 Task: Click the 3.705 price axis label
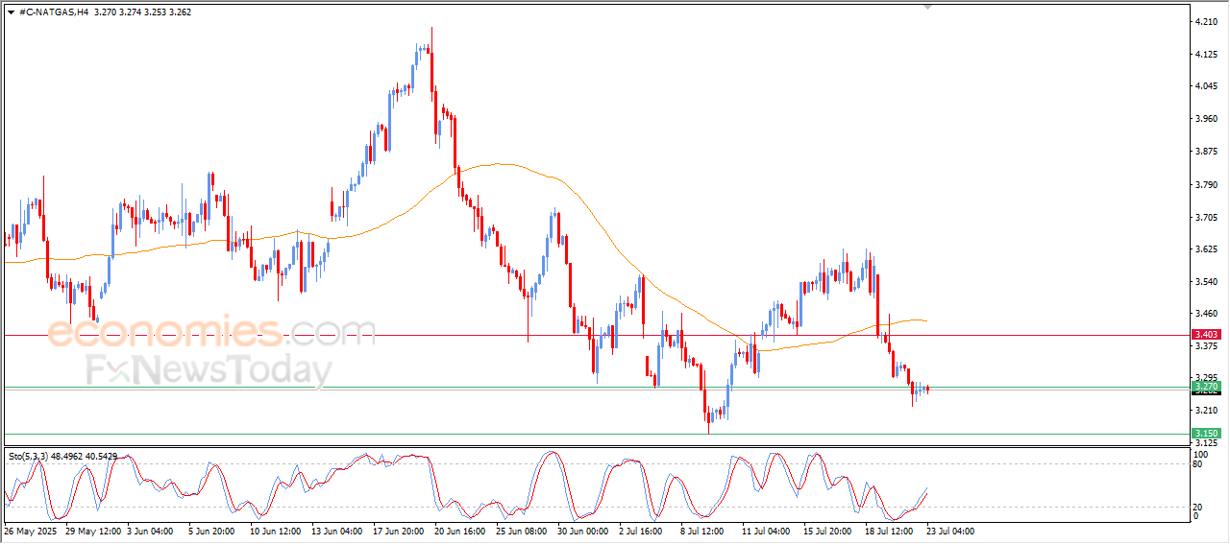pos(1207,217)
